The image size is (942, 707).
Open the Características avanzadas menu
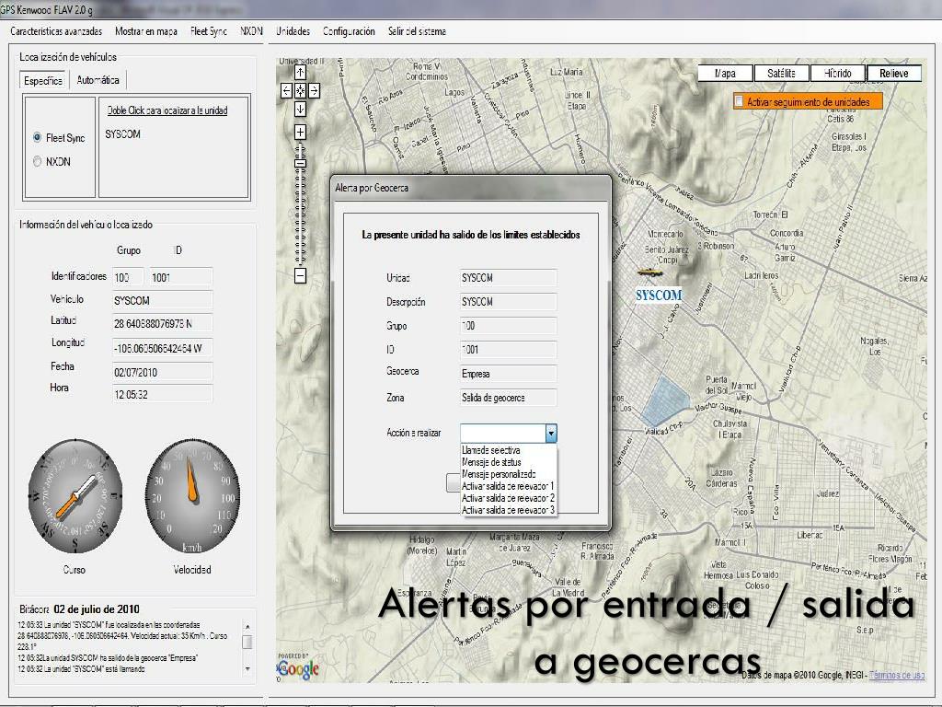pyautogui.click(x=56, y=31)
